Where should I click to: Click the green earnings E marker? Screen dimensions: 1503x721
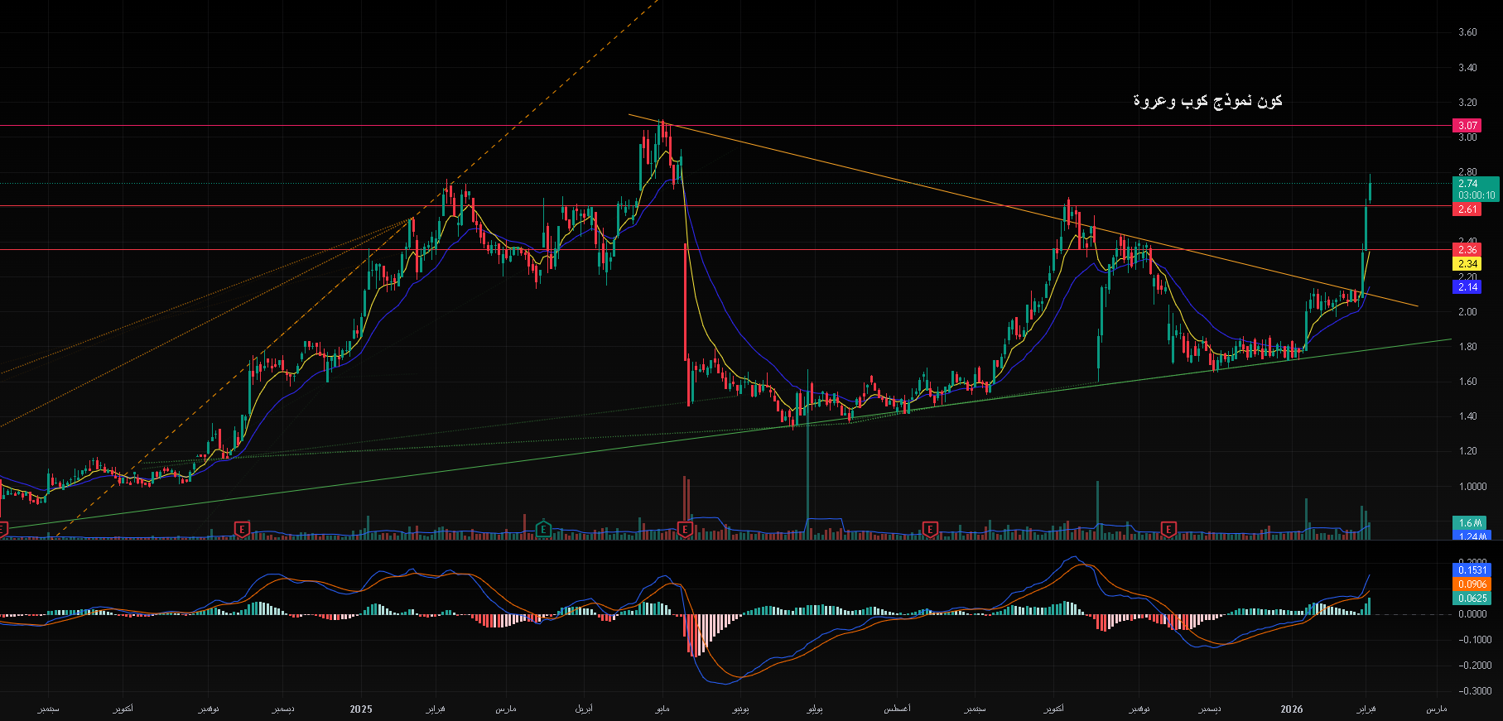(543, 529)
